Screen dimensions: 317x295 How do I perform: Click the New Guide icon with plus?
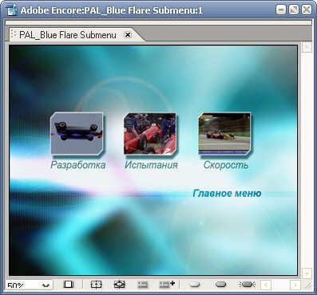[x=167, y=285]
